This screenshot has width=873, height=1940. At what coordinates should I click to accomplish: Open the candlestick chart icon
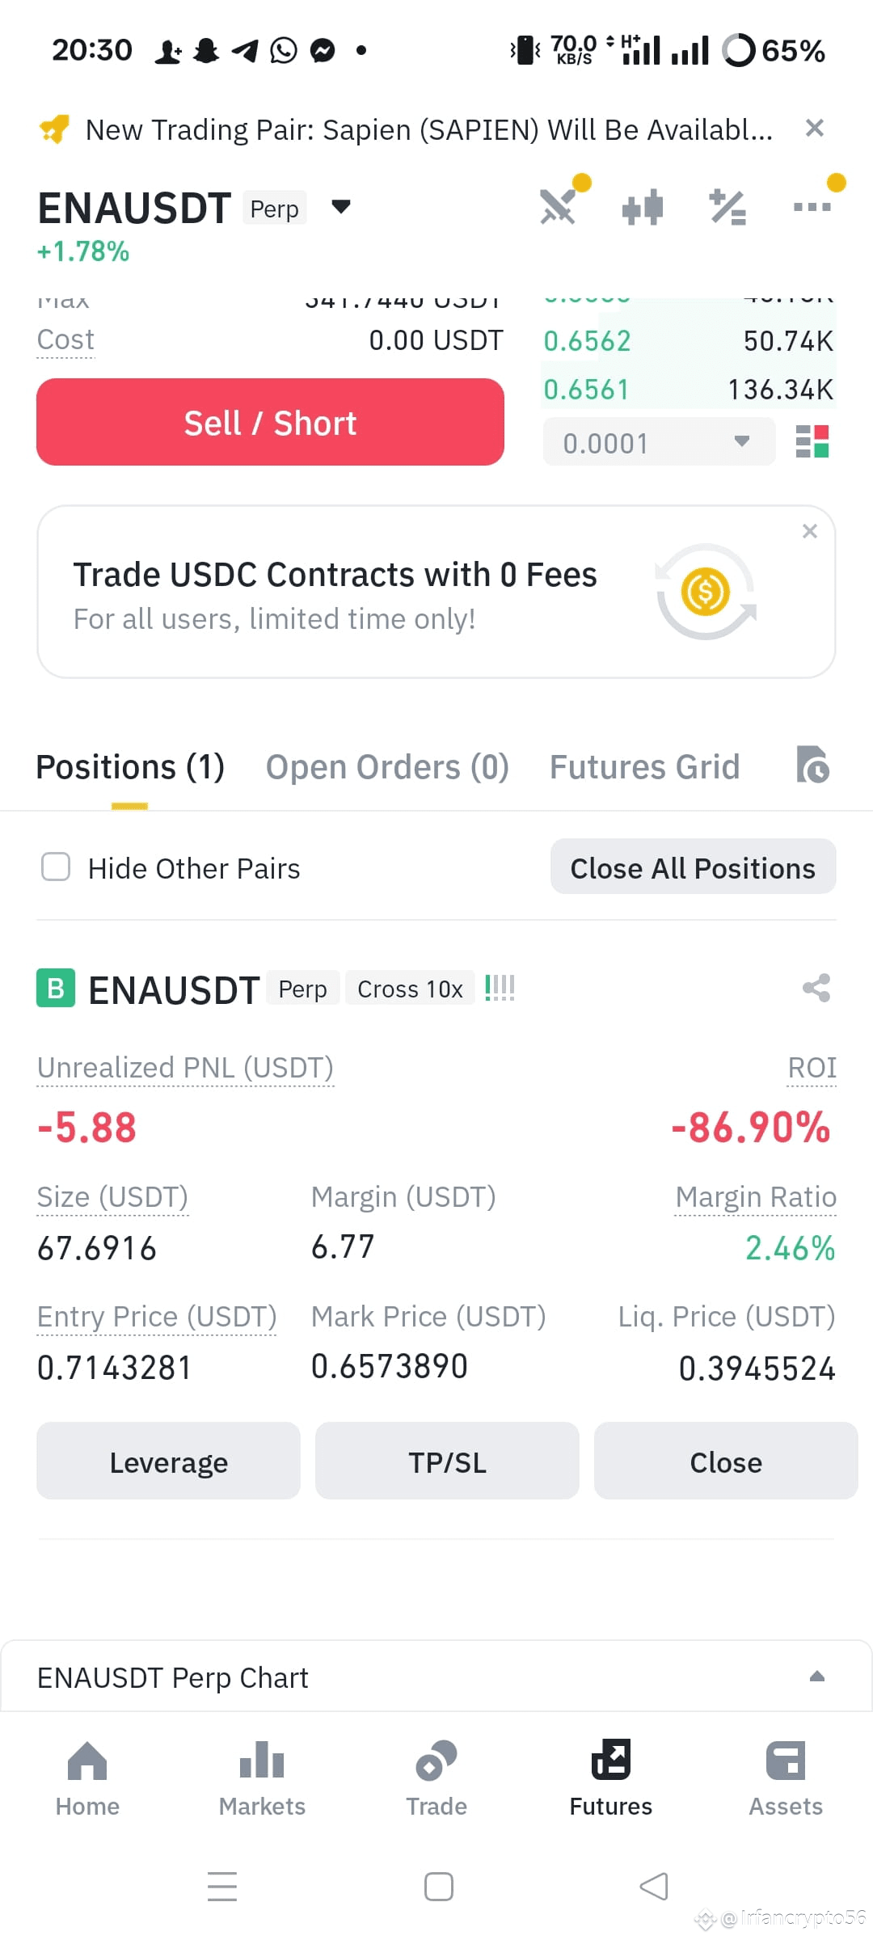(x=643, y=207)
